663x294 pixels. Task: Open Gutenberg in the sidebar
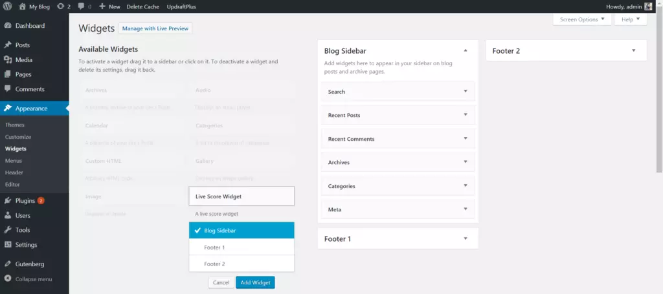(x=30, y=264)
